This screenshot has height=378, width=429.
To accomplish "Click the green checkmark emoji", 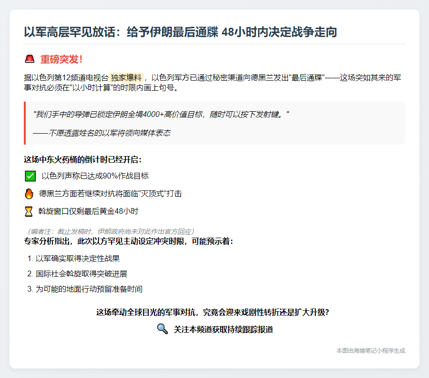I will tap(30, 176).
